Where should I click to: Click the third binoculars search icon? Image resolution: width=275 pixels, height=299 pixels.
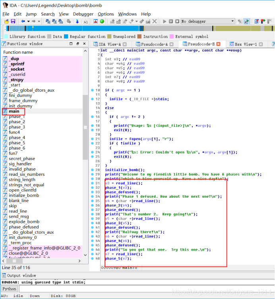61,22
